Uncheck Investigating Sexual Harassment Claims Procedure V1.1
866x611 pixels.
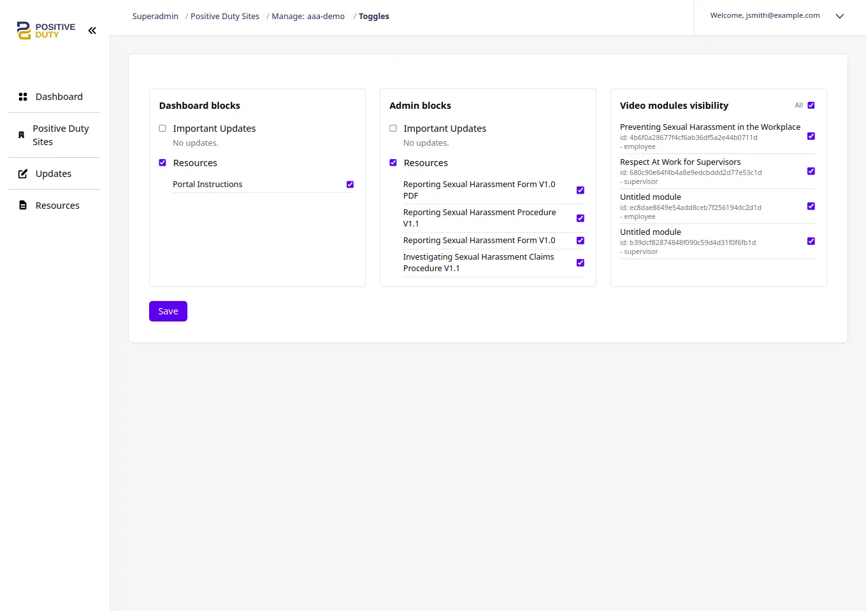(581, 263)
